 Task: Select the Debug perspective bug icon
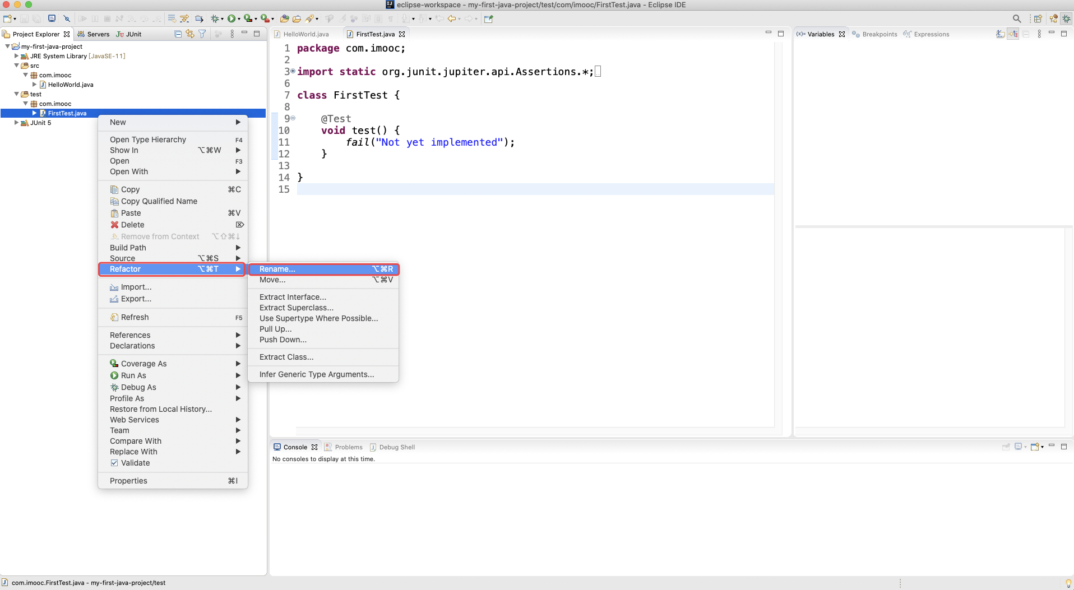click(1066, 18)
